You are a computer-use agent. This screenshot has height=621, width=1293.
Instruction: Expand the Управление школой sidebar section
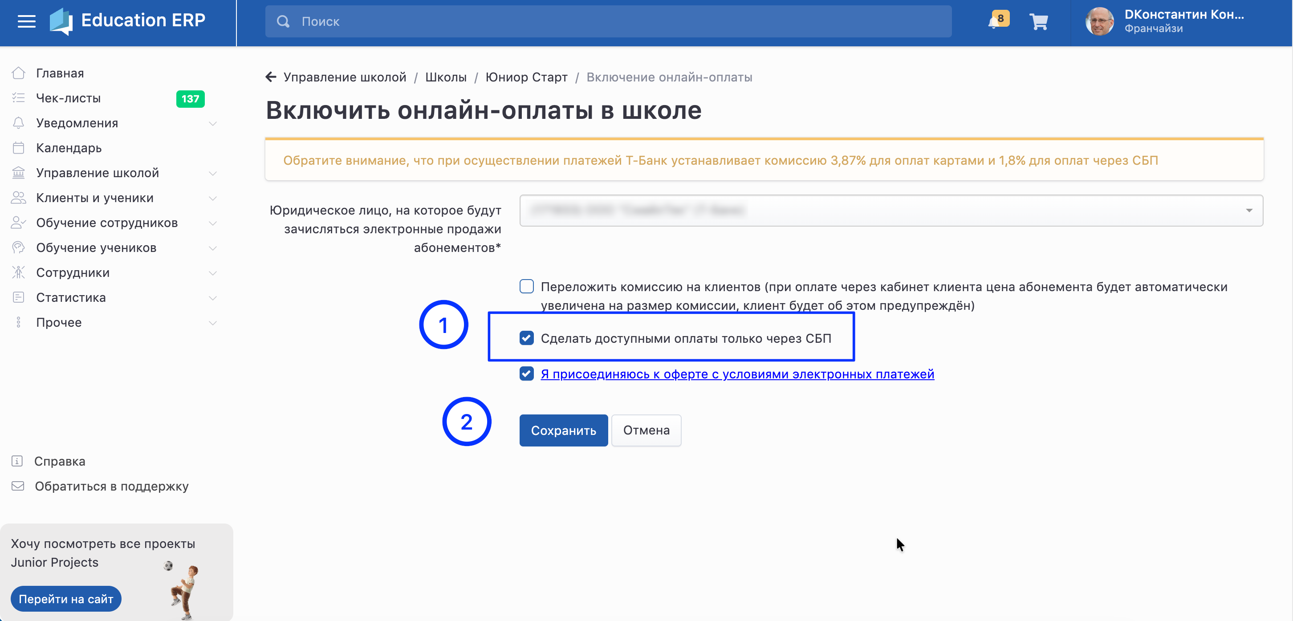[113, 173]
